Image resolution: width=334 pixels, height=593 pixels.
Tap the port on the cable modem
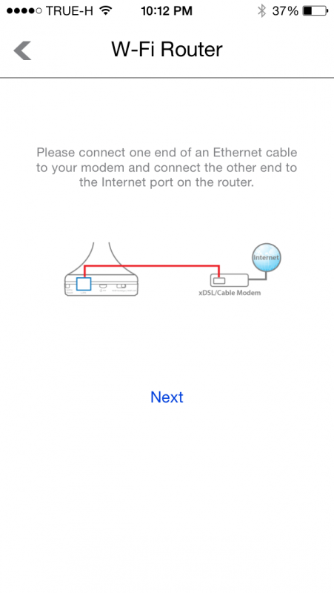(219, 281)
